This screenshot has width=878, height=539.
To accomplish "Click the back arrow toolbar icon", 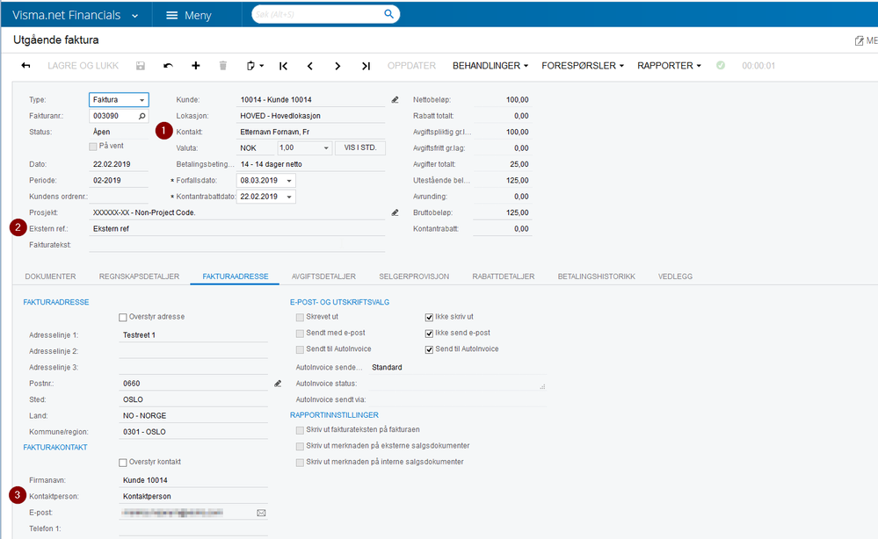I will pyautogui.click(x=25, y=66).
